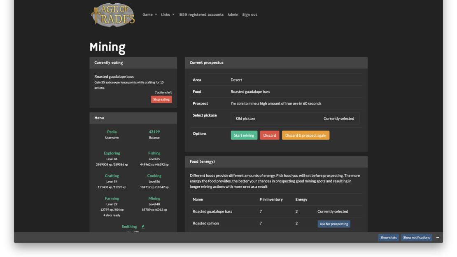Go to the Fishing skill
457x257 pixels.
point(154,153)
